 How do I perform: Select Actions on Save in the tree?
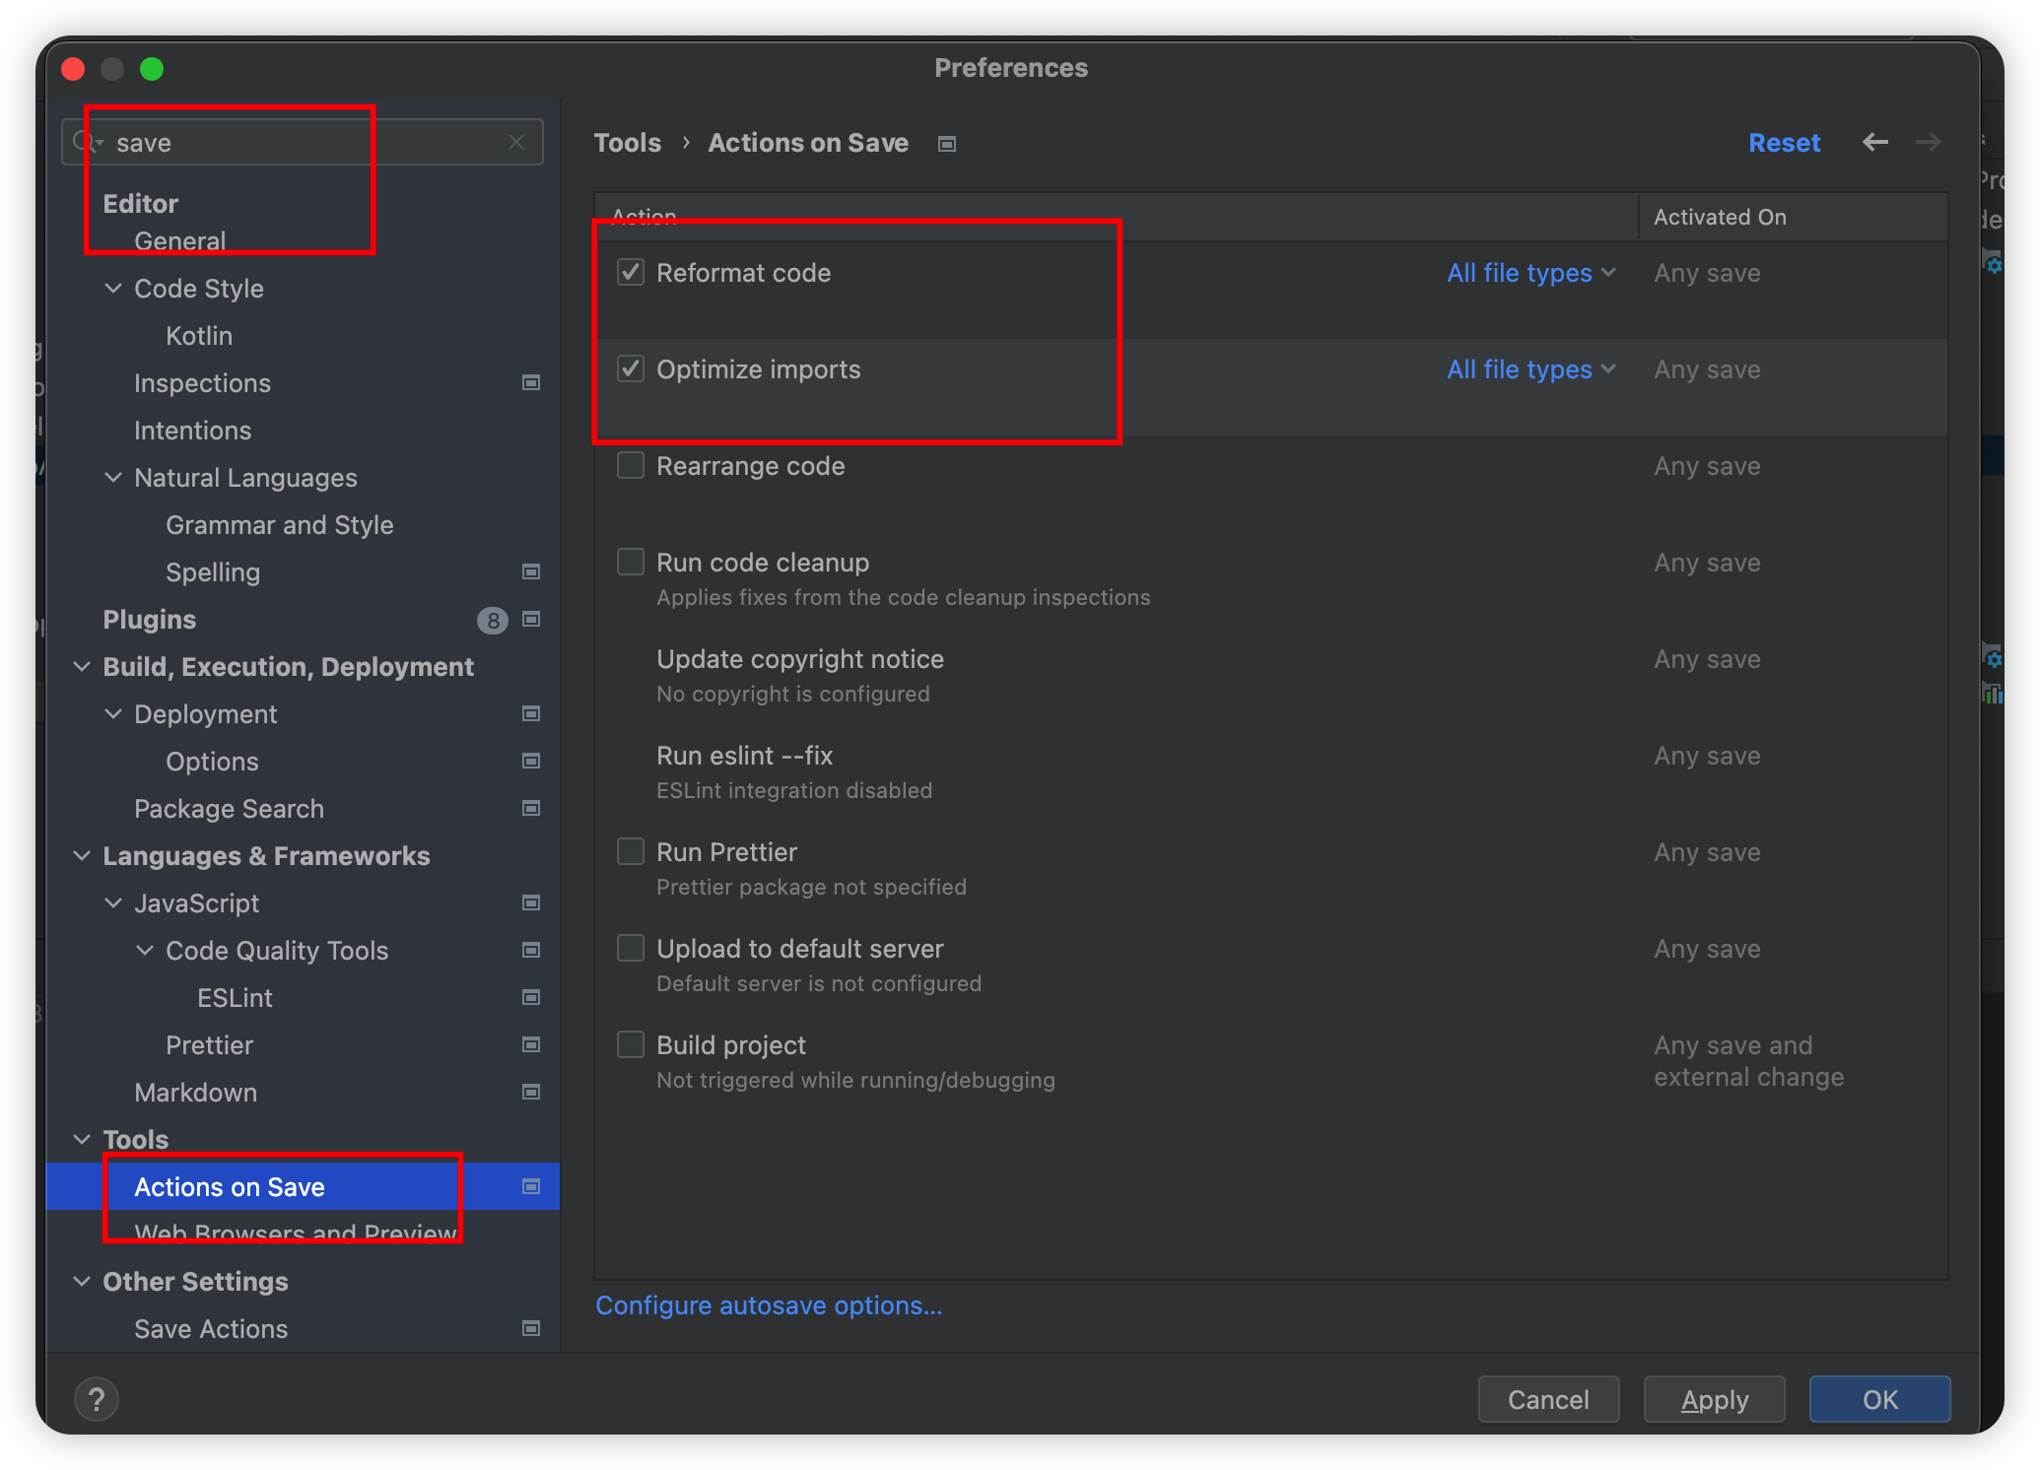303,1186
